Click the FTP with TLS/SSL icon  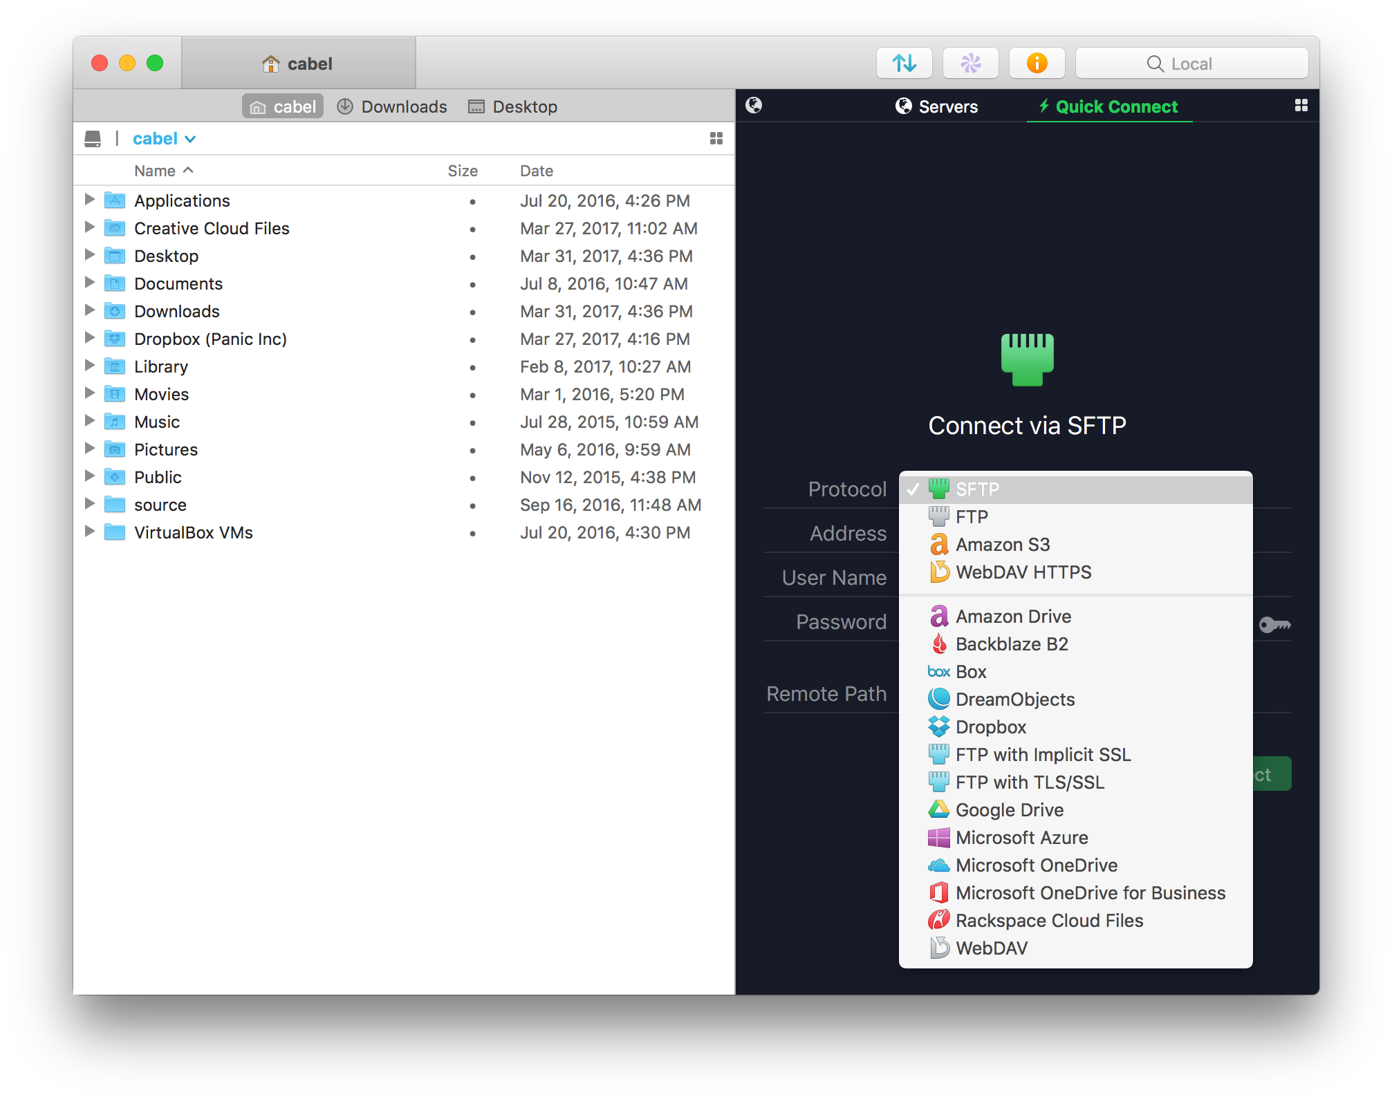point(939,781)
